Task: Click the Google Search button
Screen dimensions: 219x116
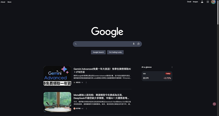Action: click(x=98, y=52)
